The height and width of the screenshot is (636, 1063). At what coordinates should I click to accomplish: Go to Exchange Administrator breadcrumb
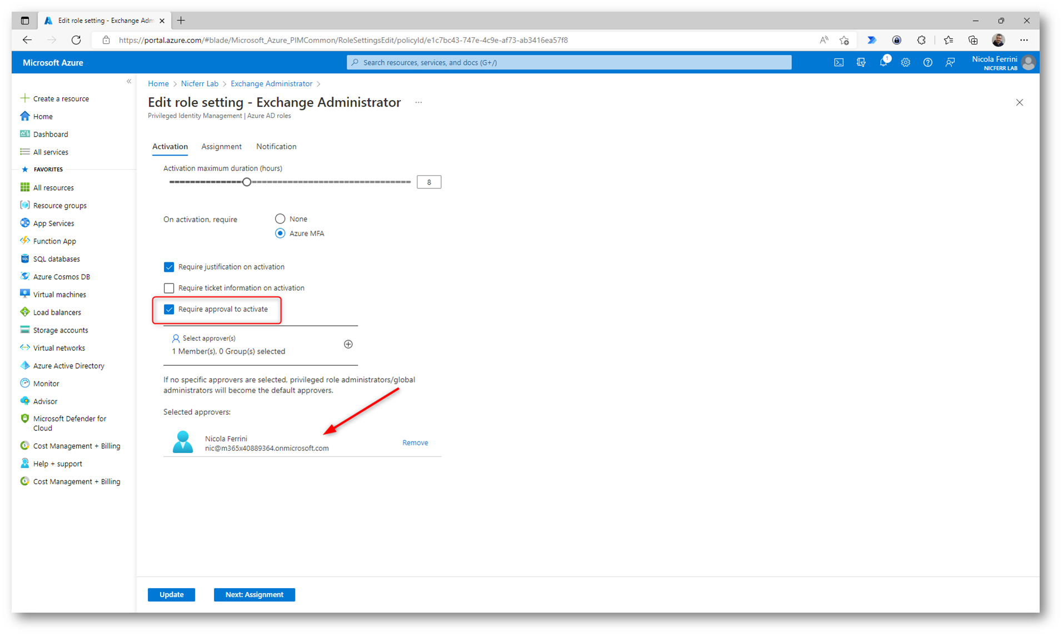[x=271, y=84]
